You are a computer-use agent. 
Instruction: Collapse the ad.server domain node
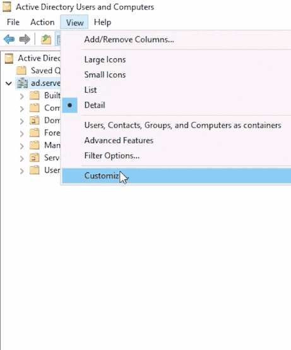click(x=9, y=83)
